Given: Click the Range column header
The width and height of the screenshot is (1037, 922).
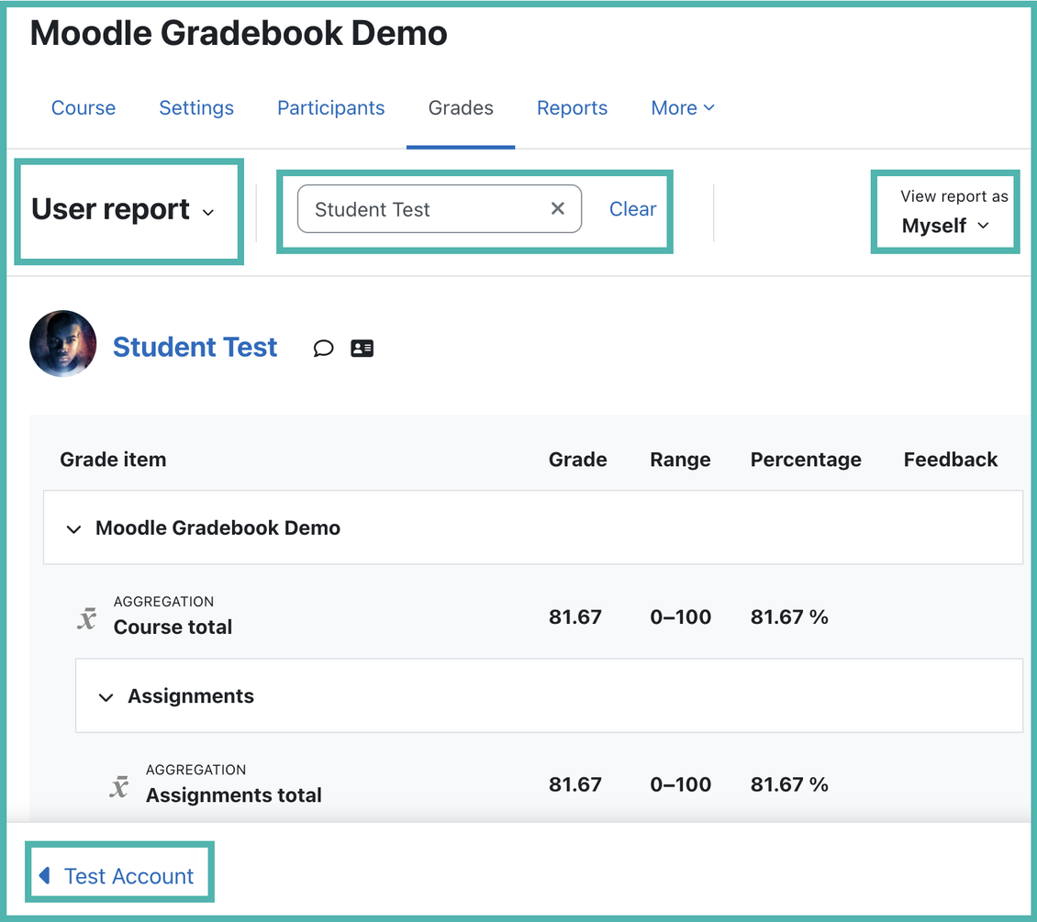Looking at the screenshot, I should click(681, 460).
